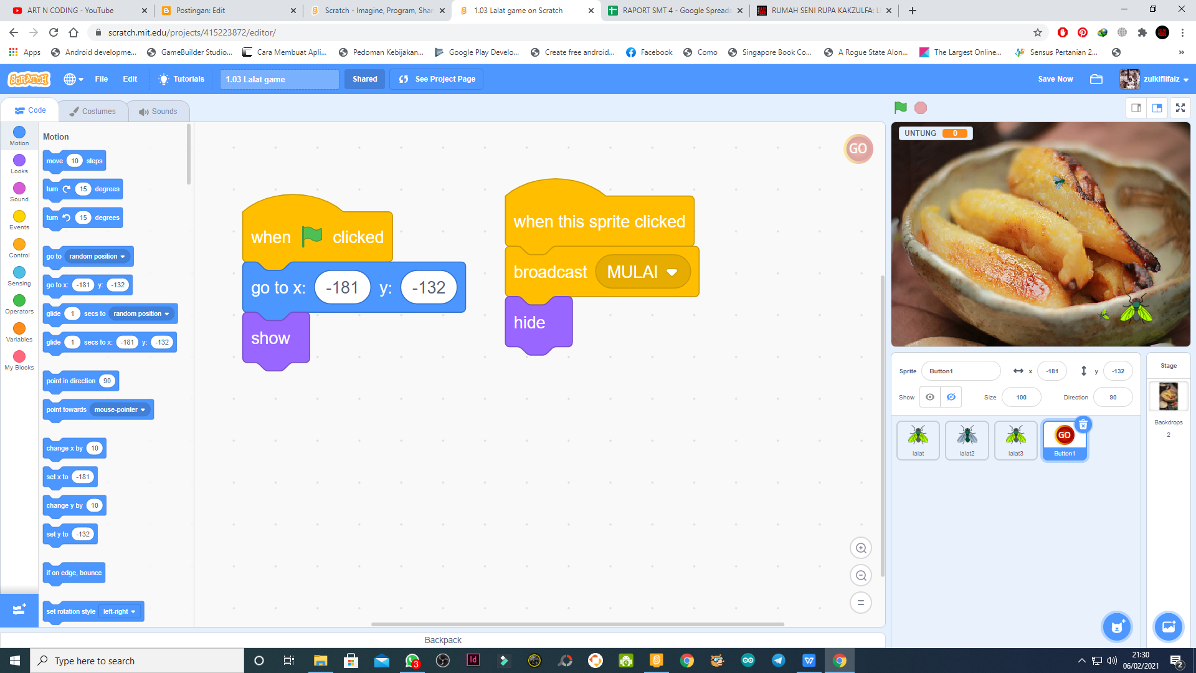Open the language globe dropdown

tap(74, 79)
